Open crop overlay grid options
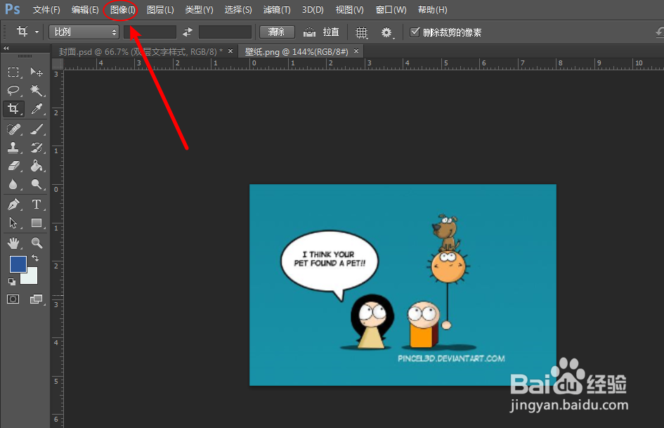664x428 pixels. pyautogui.click(x=362, y=32)
